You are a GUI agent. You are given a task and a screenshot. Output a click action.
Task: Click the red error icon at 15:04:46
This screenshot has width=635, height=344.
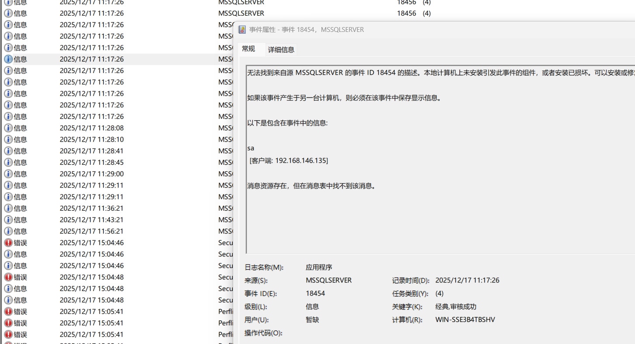tap(8, 243)
